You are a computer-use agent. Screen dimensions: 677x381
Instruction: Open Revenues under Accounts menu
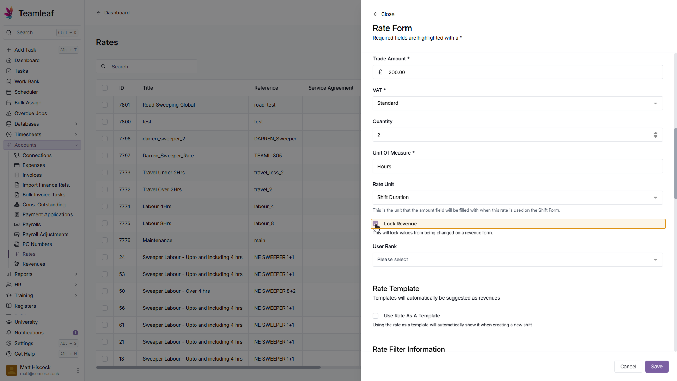click(33, 264)
